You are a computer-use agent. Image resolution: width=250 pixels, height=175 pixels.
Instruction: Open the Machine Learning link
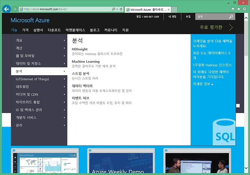86,62
